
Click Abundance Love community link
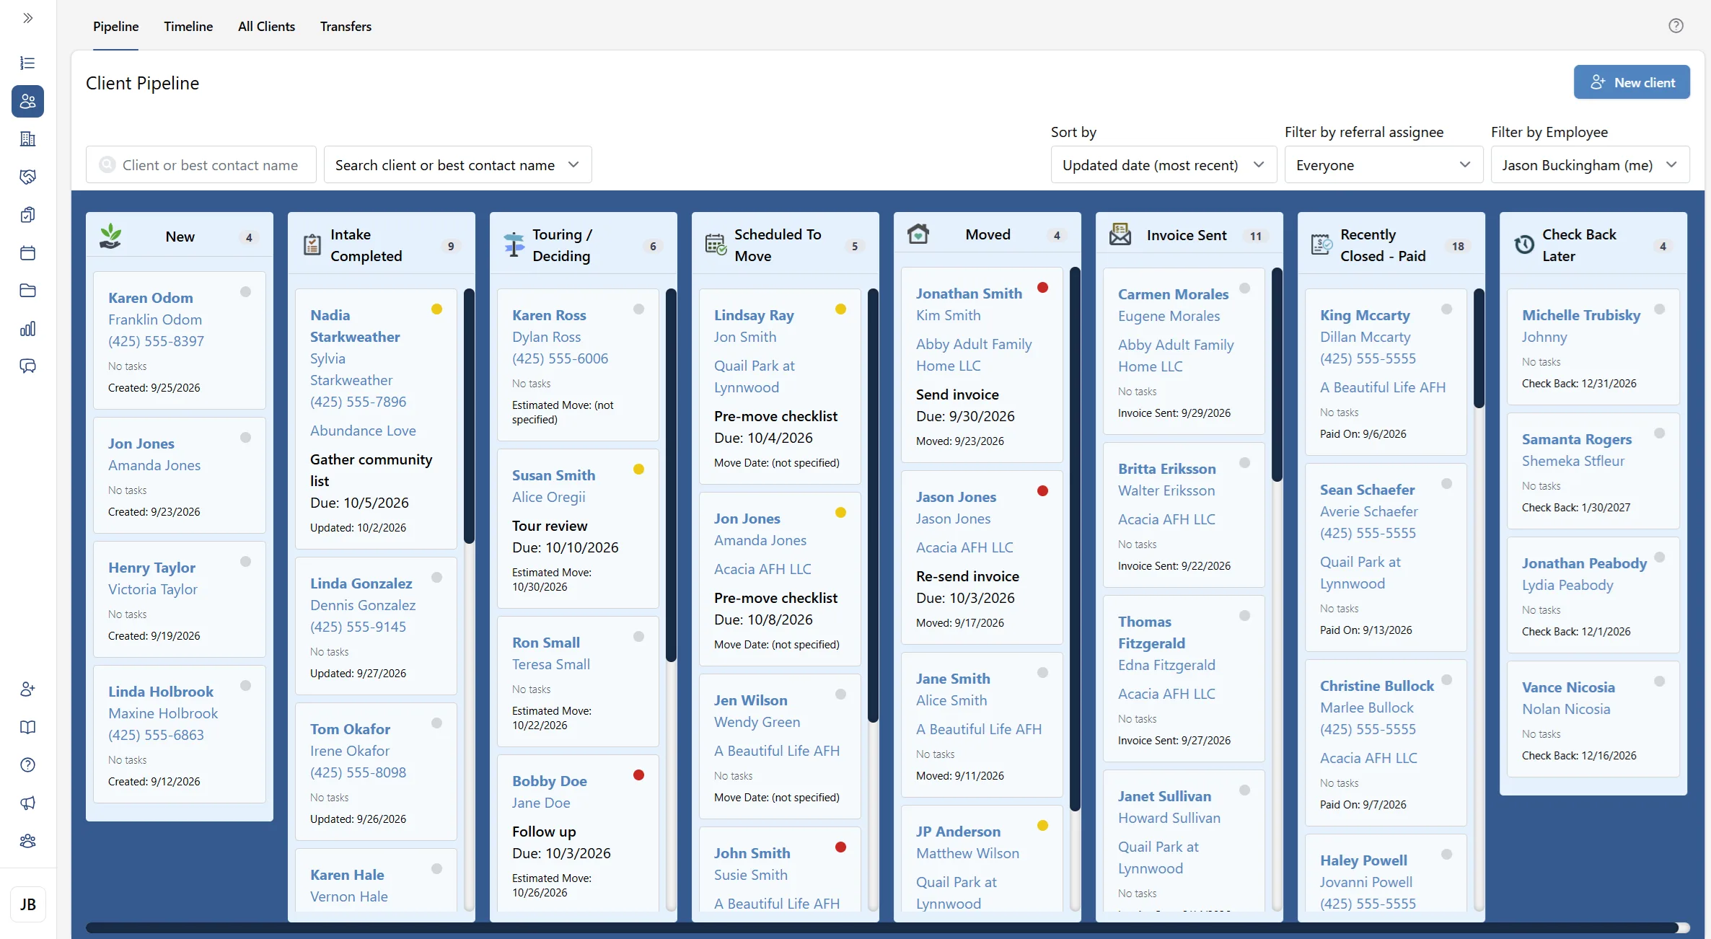pos(363,431)
